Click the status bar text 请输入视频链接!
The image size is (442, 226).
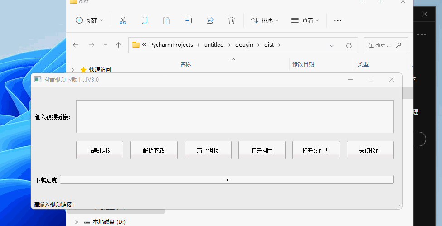coord(54,205)
